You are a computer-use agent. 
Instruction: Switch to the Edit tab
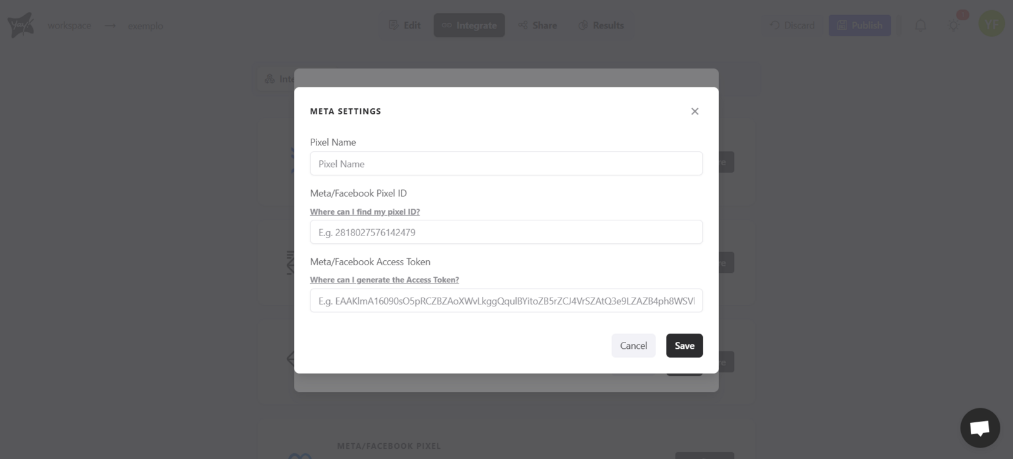(405, 25)
